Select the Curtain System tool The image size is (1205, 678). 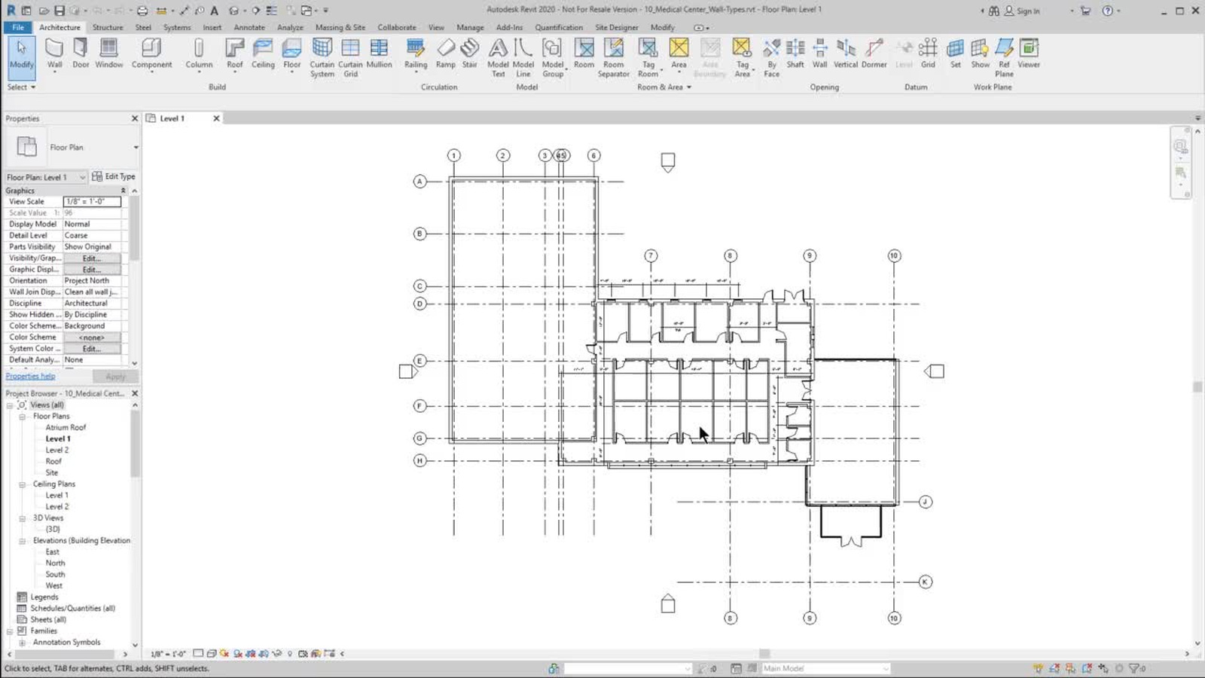pos(322,57)
